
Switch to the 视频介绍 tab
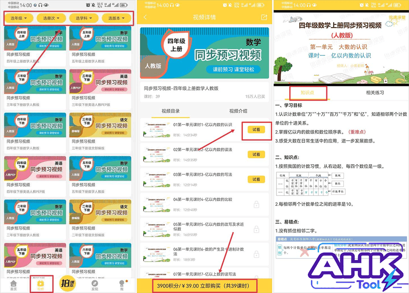(x=238, y=111)
